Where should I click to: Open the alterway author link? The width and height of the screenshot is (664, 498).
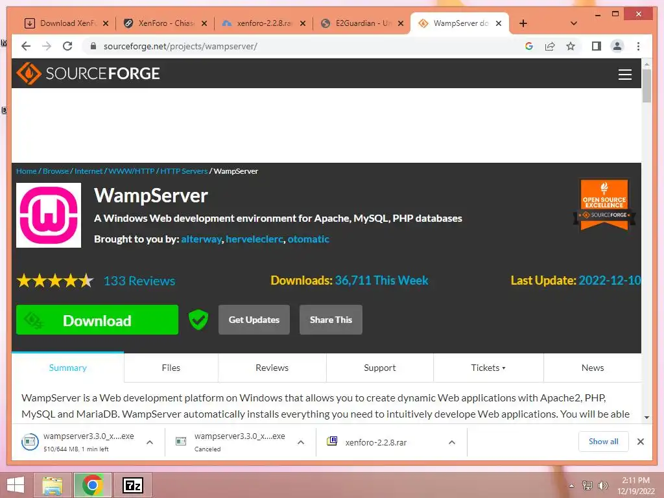(x=201, y=239)
